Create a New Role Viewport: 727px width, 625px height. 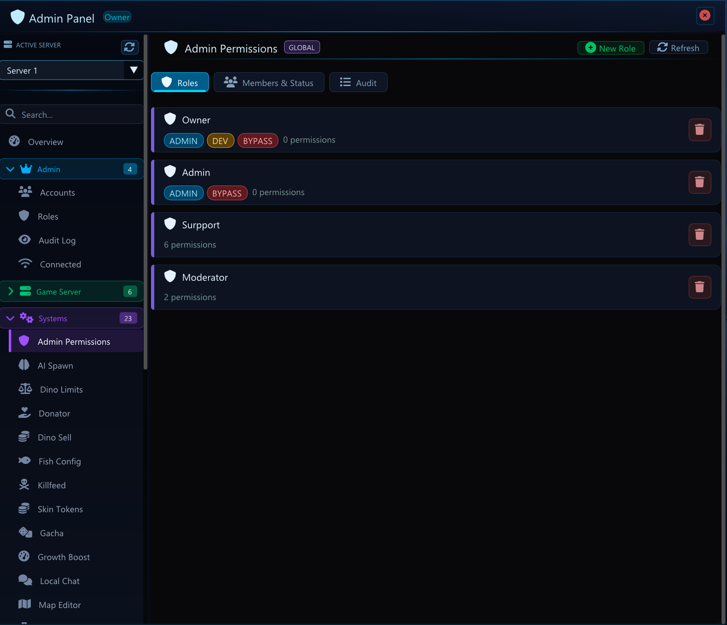pyautogui.click(x=611, y=48)
